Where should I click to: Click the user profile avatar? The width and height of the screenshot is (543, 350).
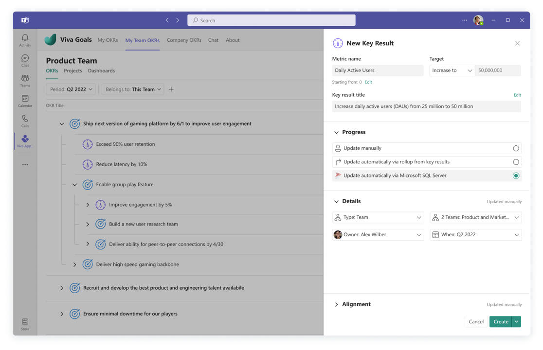point(478,20)
